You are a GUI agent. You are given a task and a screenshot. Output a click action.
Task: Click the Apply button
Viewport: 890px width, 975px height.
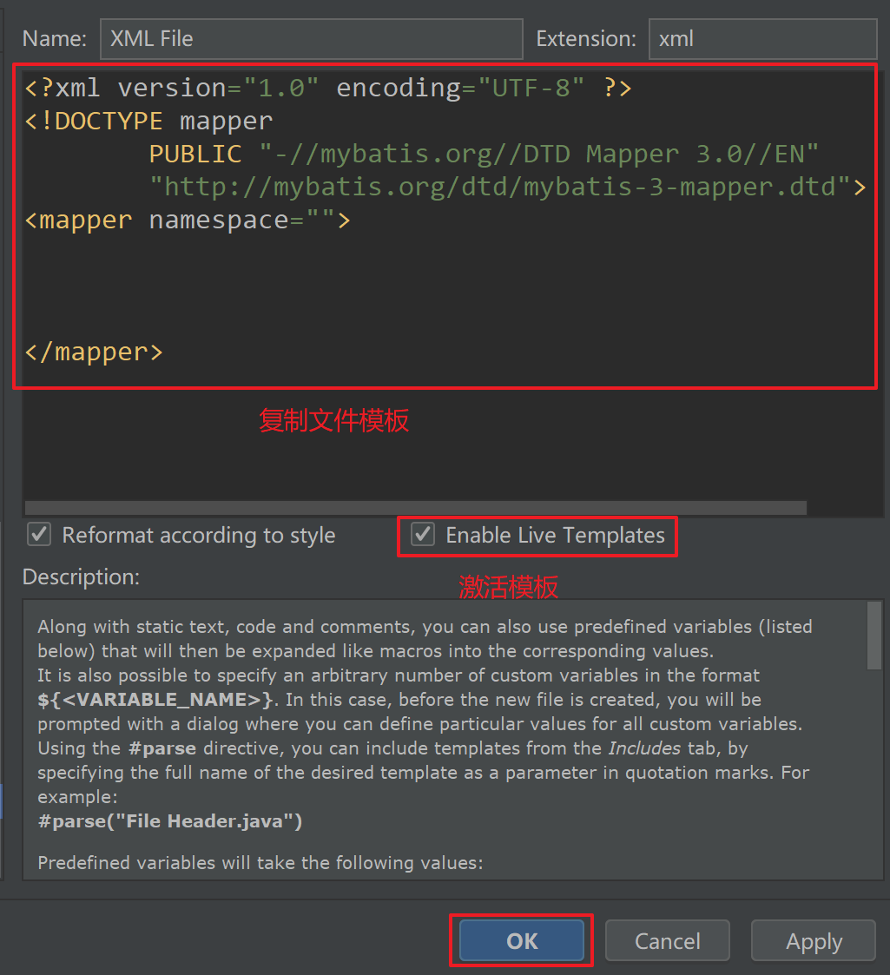[x=814, y=941]
